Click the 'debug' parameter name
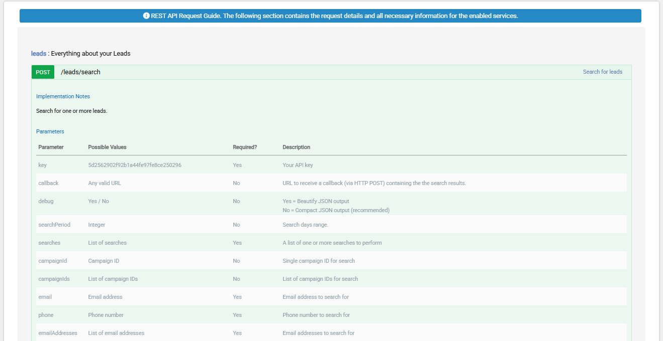The width and height of the screenshot is (663, 341). click(x=46, y=201)
